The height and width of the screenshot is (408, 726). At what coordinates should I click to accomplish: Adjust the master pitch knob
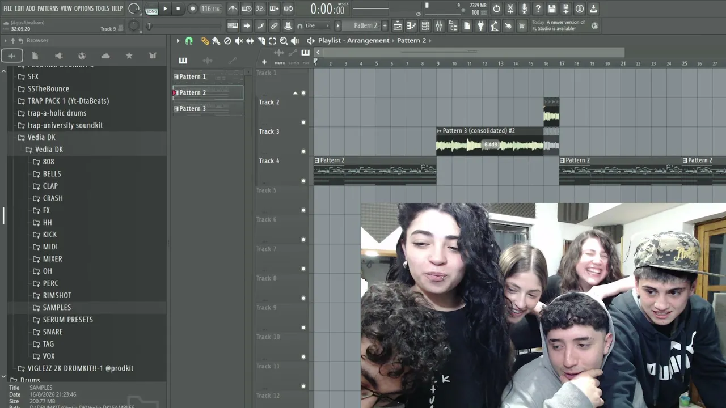pos(134,25)
